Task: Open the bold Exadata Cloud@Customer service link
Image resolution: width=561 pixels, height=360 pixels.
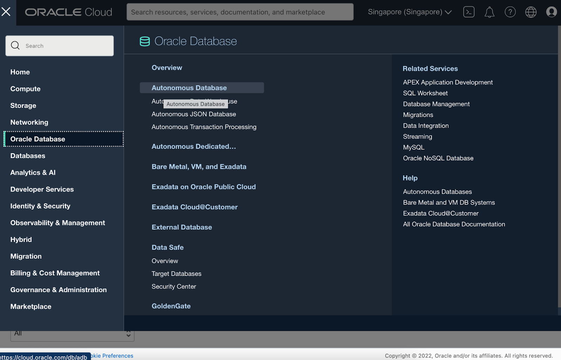Action: click(x=195, y=207)
